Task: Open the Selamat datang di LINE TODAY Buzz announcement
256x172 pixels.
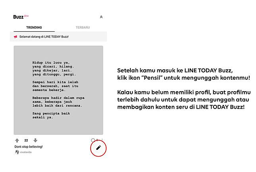Action: 58,36
